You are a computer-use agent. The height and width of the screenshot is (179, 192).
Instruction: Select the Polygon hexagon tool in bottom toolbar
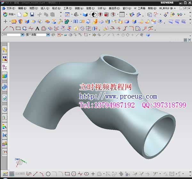click(x=74, y=174)
